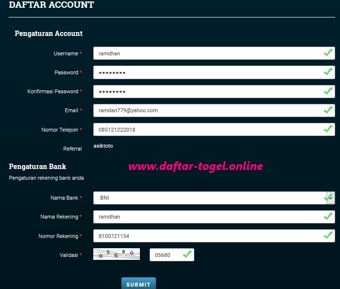340x289 pixels.
Task: Open the Nama Bank dropdown
Action: coord(214,198)
